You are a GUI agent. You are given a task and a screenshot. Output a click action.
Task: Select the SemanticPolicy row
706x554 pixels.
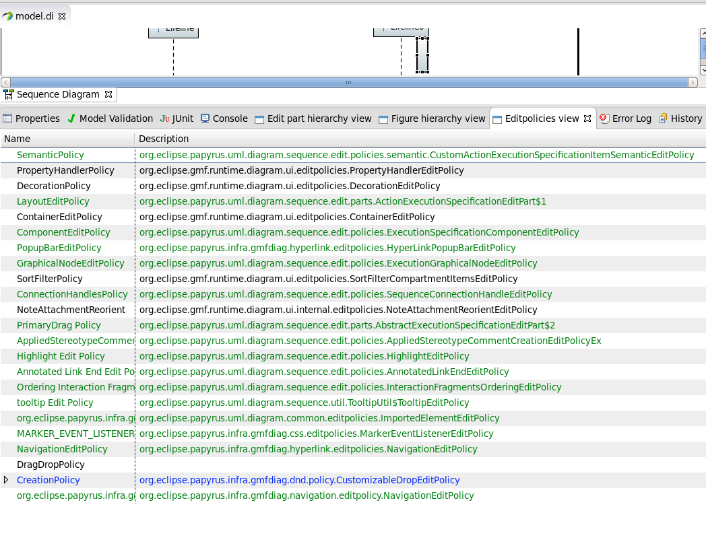point(51,155)
